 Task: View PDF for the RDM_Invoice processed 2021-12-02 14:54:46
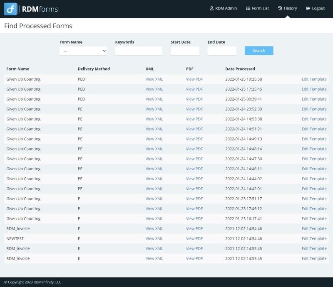click(194, 228)
